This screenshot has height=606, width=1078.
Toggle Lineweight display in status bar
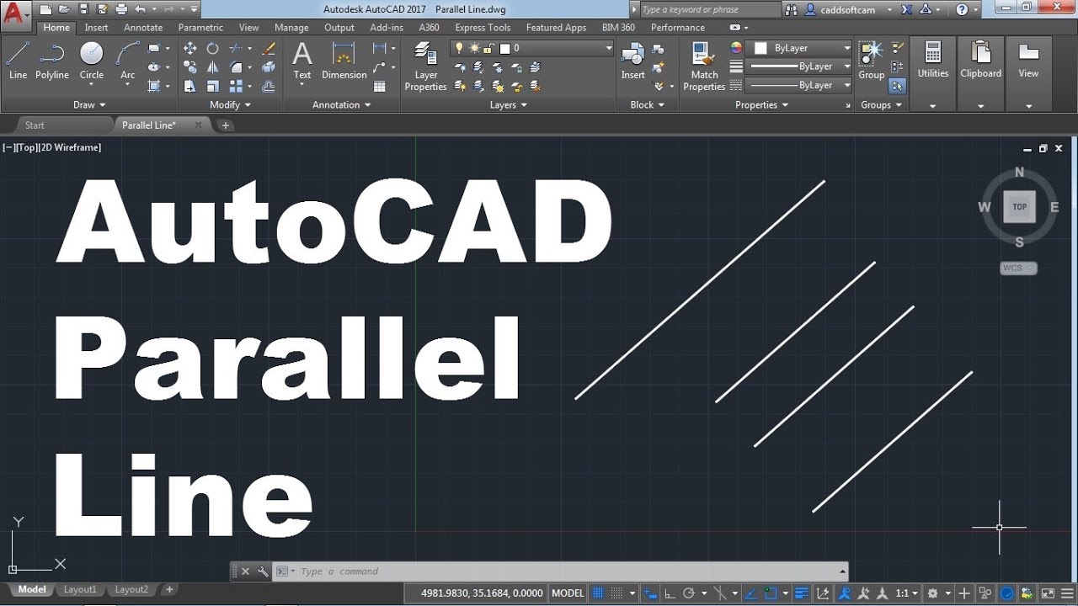801,593
